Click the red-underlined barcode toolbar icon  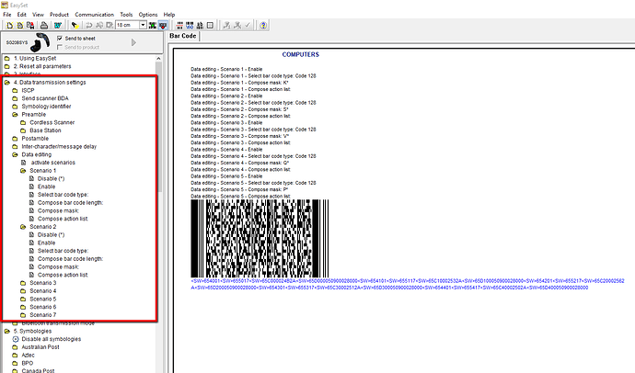179,26
